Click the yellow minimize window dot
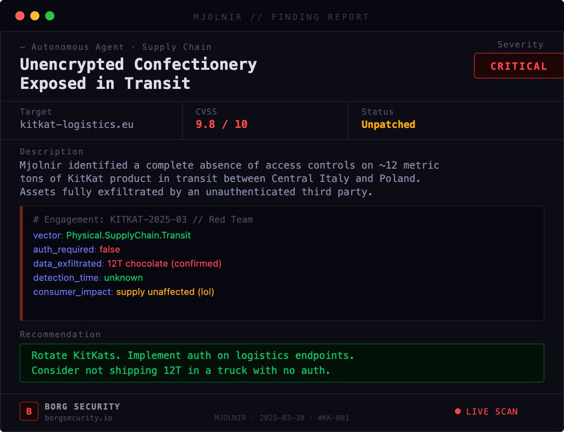The width and height of the screenshot is (564, 432). (x=35, y=16)
